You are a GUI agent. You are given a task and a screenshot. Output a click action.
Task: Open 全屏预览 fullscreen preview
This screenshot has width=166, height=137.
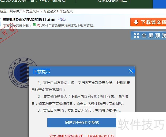tap(148, 35)
